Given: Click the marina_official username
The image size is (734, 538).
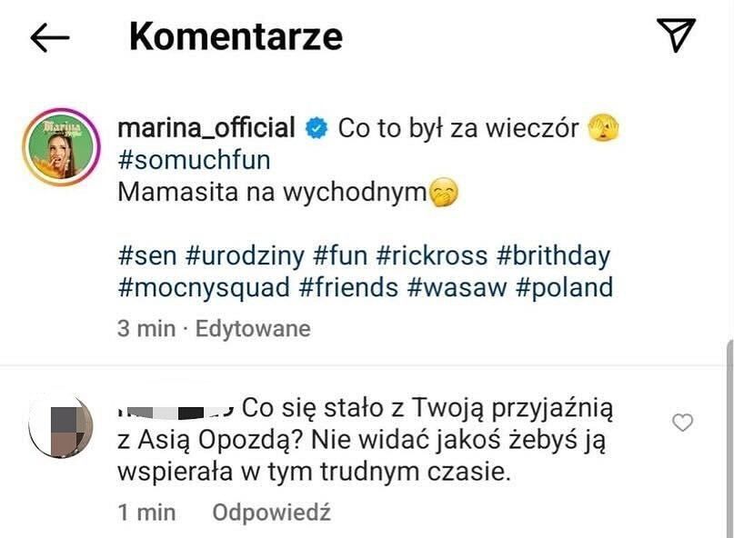Looking at the screenshot, I should [206, 128].
